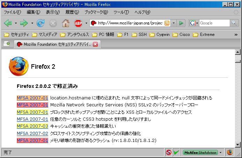The image size is (242, 158).
Task: Open the セキュリティ bookmark folder
Action: [x=16, y=35]
